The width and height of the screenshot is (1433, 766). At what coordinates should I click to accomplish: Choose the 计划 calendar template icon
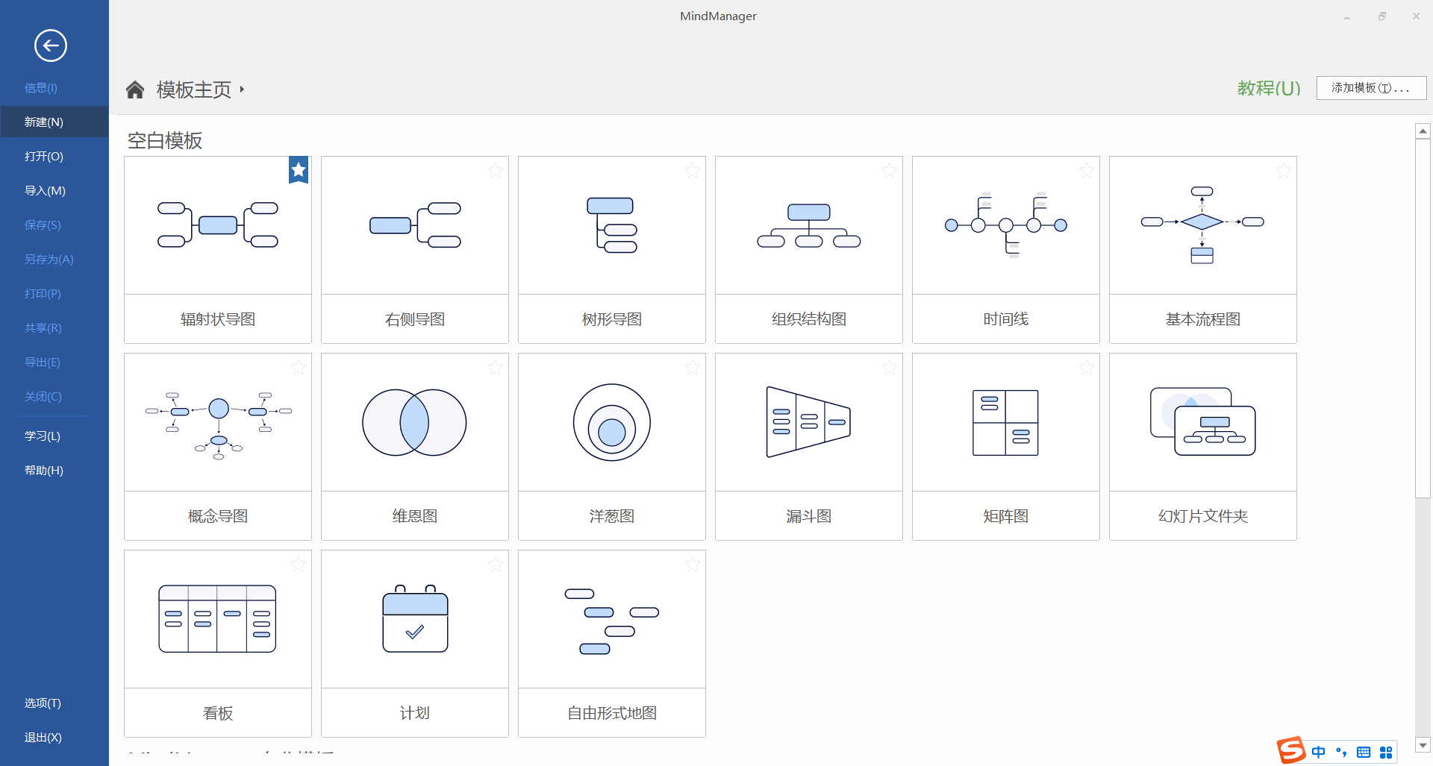(x=415, y=619)
